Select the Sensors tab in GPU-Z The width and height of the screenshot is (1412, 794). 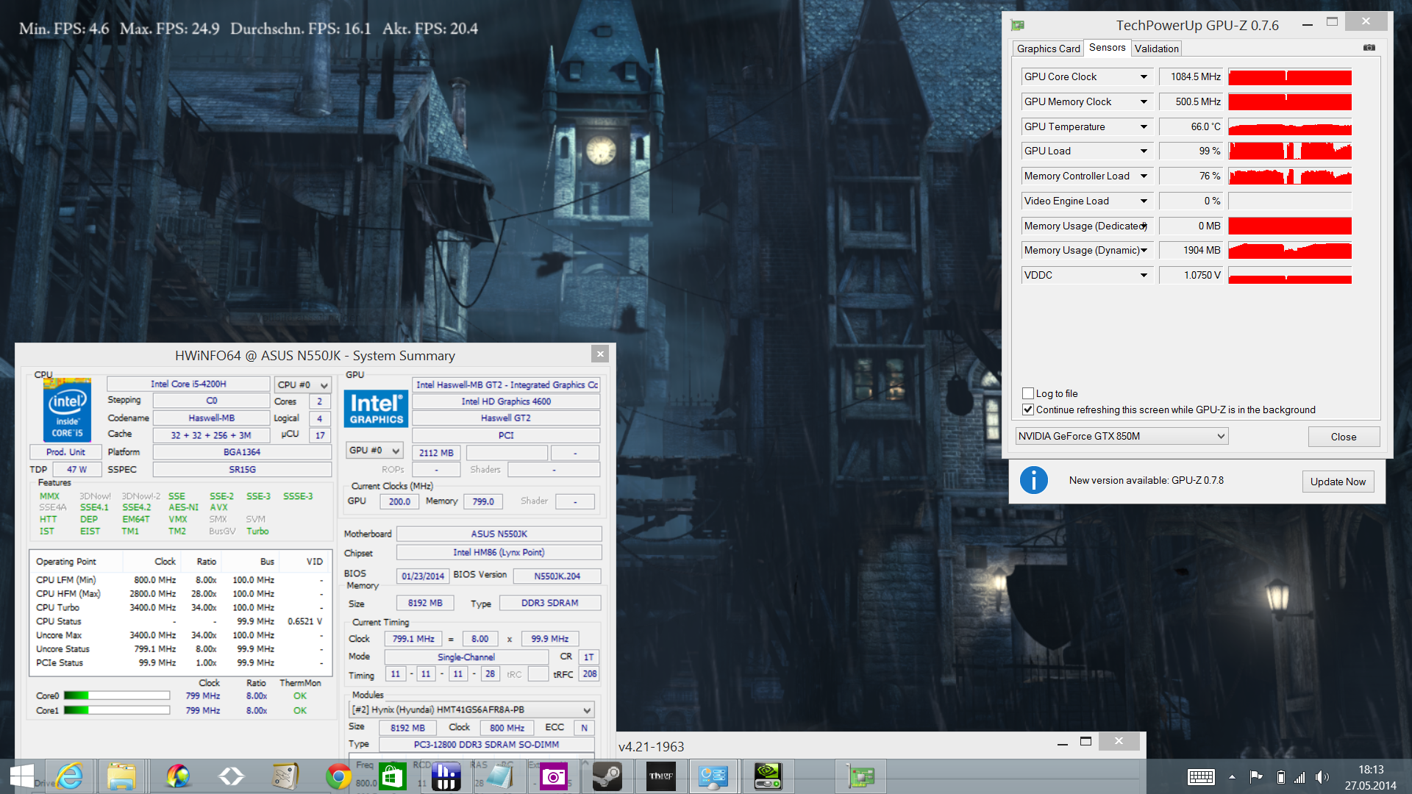click(1107, 48)
